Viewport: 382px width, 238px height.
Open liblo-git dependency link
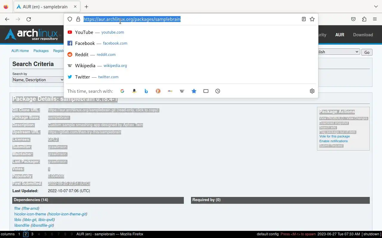point(30,220)
